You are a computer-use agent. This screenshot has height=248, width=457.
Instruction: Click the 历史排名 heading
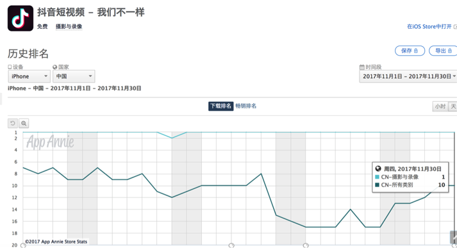(x=28, y=54)
